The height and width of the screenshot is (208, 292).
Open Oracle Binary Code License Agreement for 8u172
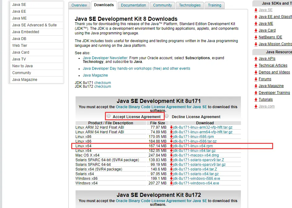(161, 201)
